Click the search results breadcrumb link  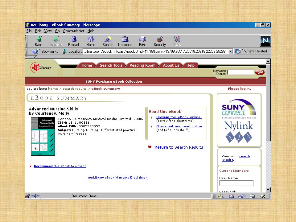click(75, 89)
